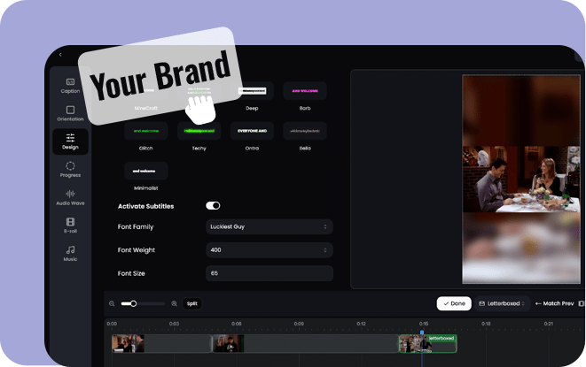Toggle the Activate Subtitles switch
Viewport: 586px width, 367px height.
(213, 206)
